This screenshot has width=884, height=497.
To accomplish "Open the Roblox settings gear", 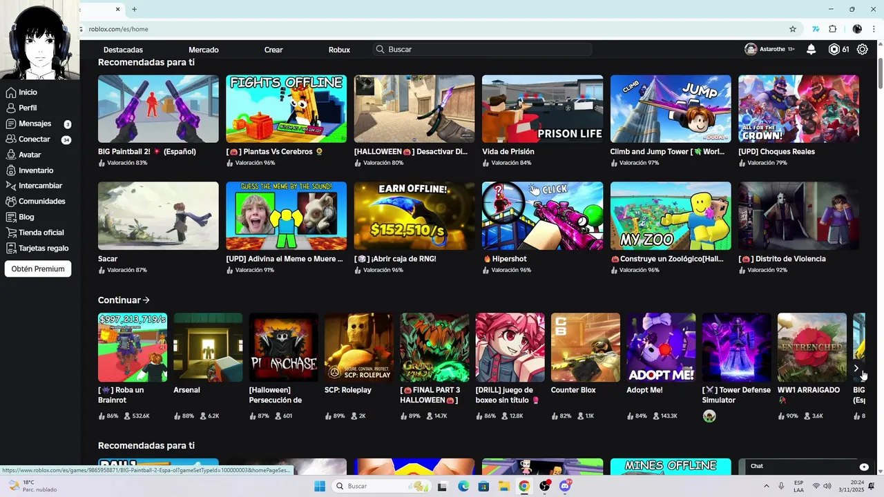I will pyautogui.click(x=863, y=50).
